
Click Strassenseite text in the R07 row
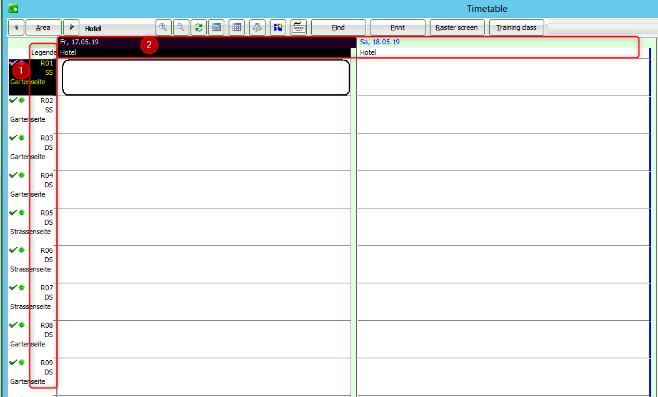coord(31,306)
